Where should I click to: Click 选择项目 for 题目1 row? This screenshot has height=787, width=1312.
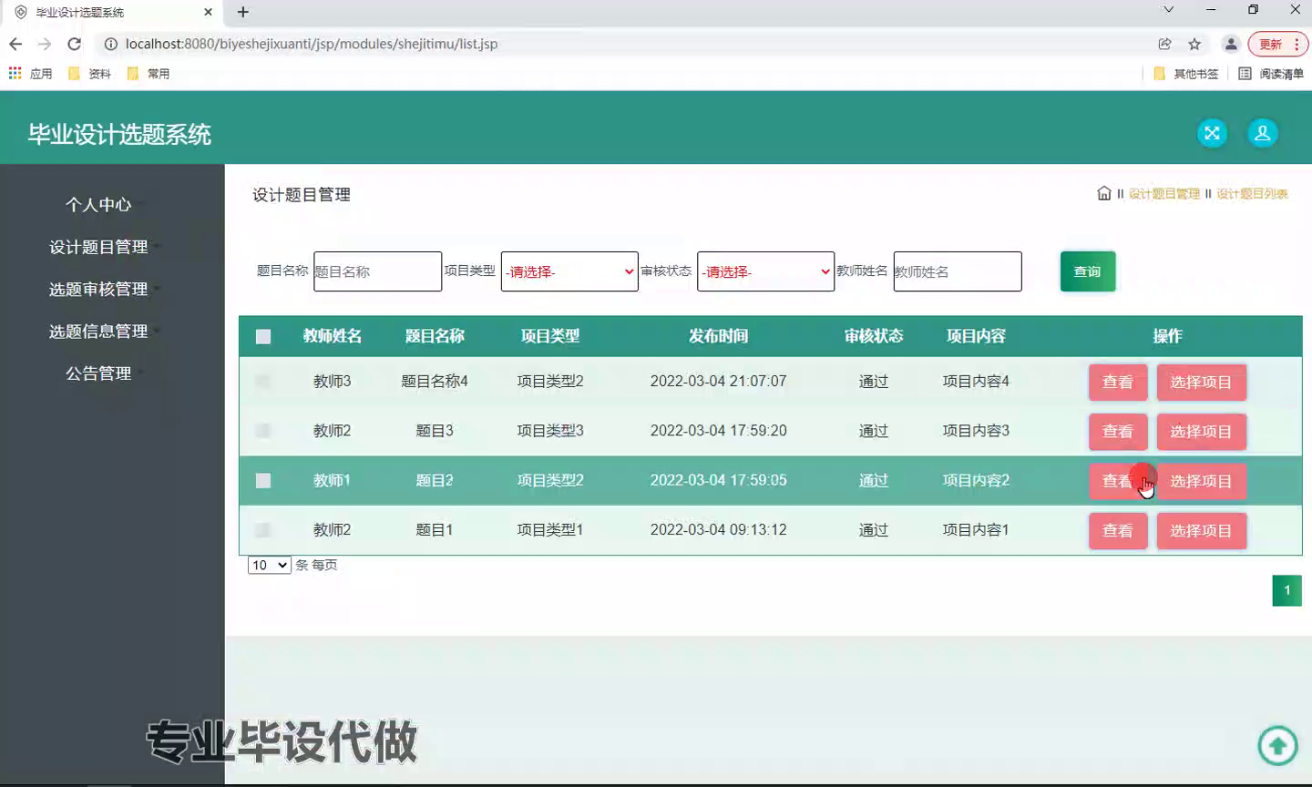1201,530
